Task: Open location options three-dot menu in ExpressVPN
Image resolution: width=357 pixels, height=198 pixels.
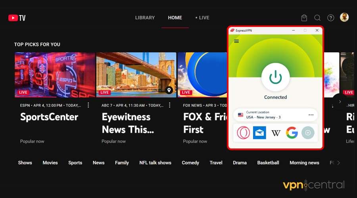Action: [x=311, y=115]
